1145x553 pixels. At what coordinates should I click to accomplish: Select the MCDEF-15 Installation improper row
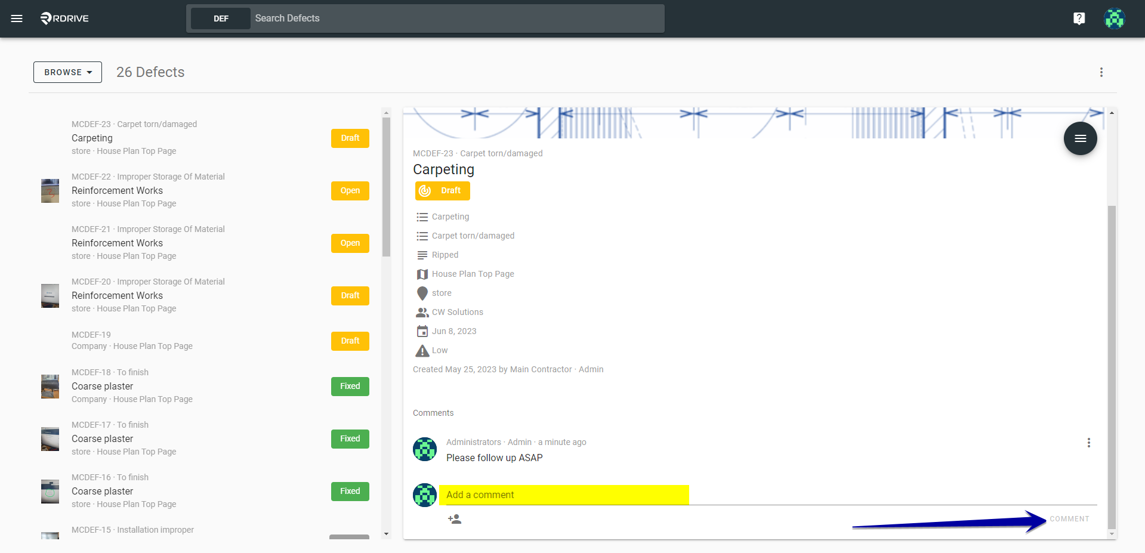point(205,530)
